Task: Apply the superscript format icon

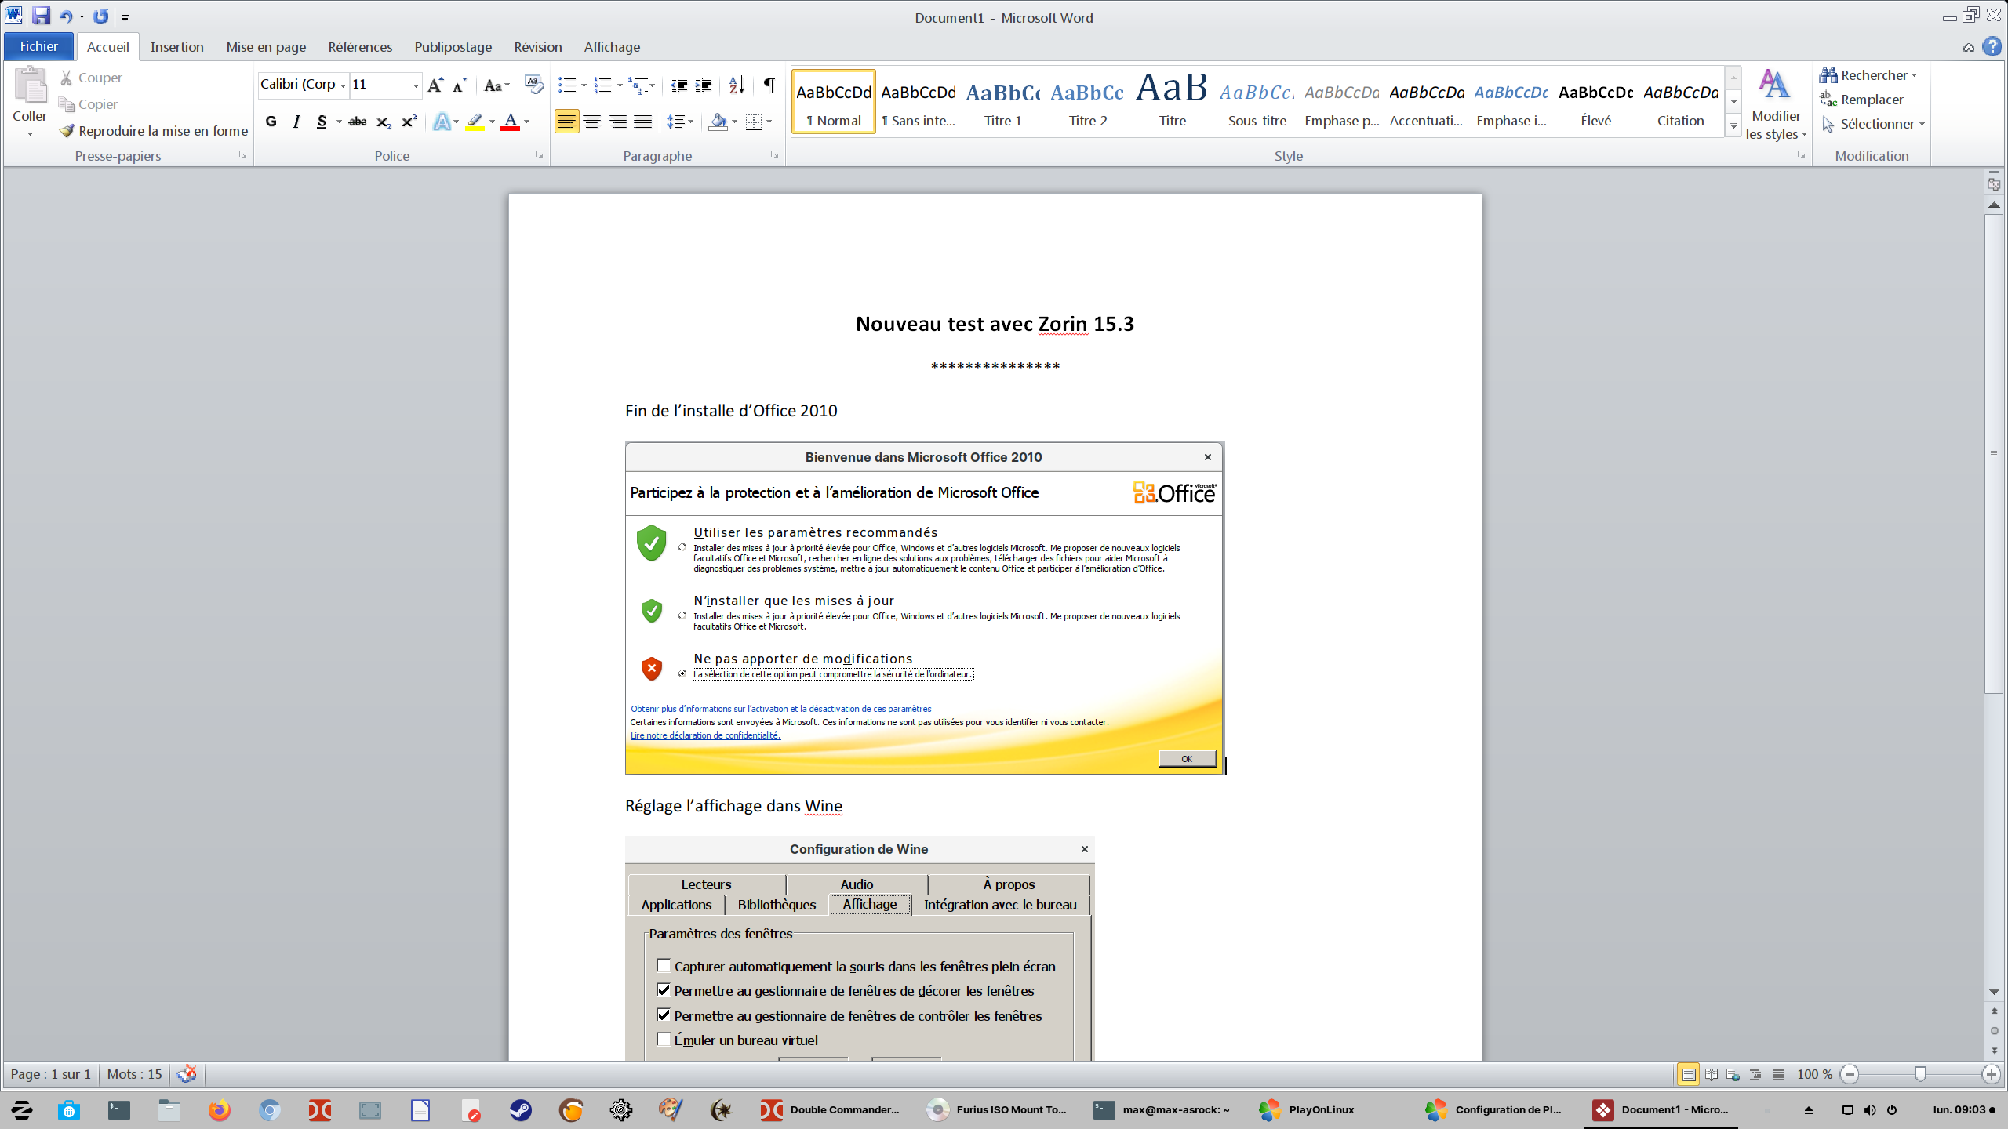Action: coord(409,122)
